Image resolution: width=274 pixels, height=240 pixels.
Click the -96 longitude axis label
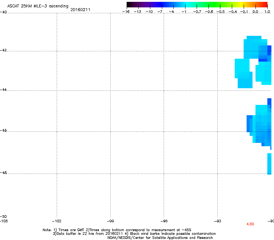coord(164,221)
